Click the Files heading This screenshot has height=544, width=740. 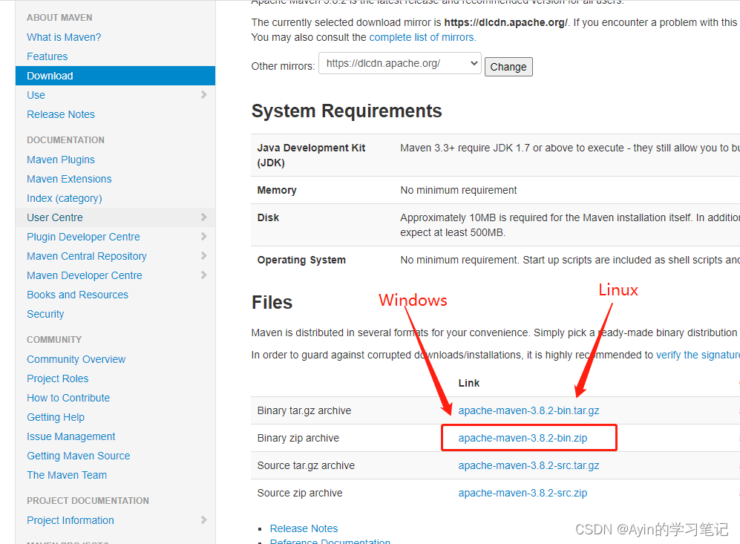272,303
